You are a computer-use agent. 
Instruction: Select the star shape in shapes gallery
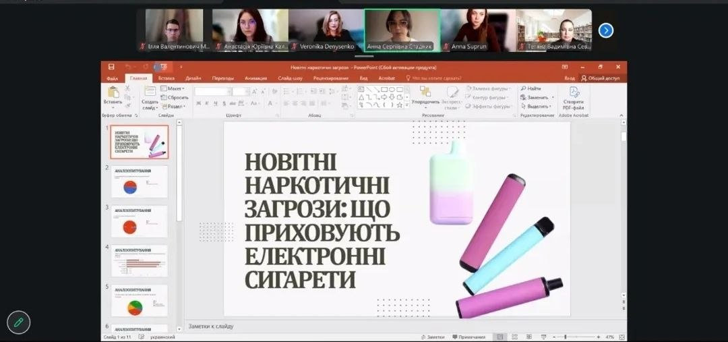pyautogui.click(x=399, y=105)
